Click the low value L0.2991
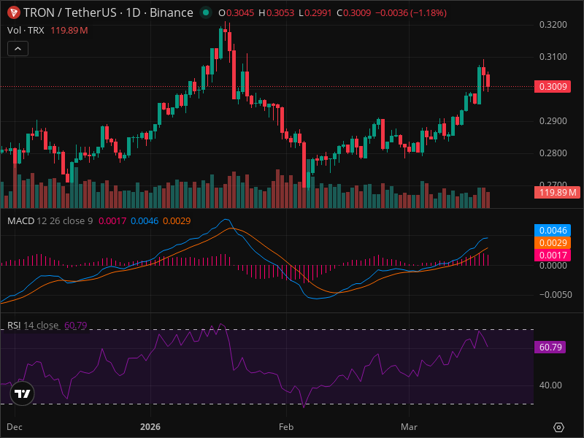Image resolution: width=584 pixels, height=438 pixels. pos(315,13)
